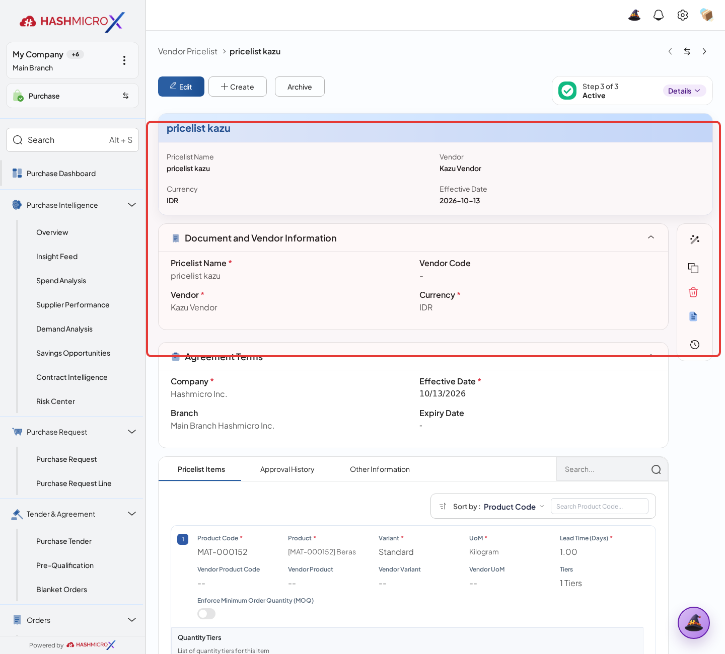Switch to the Other Information tab

pos(380,469)
